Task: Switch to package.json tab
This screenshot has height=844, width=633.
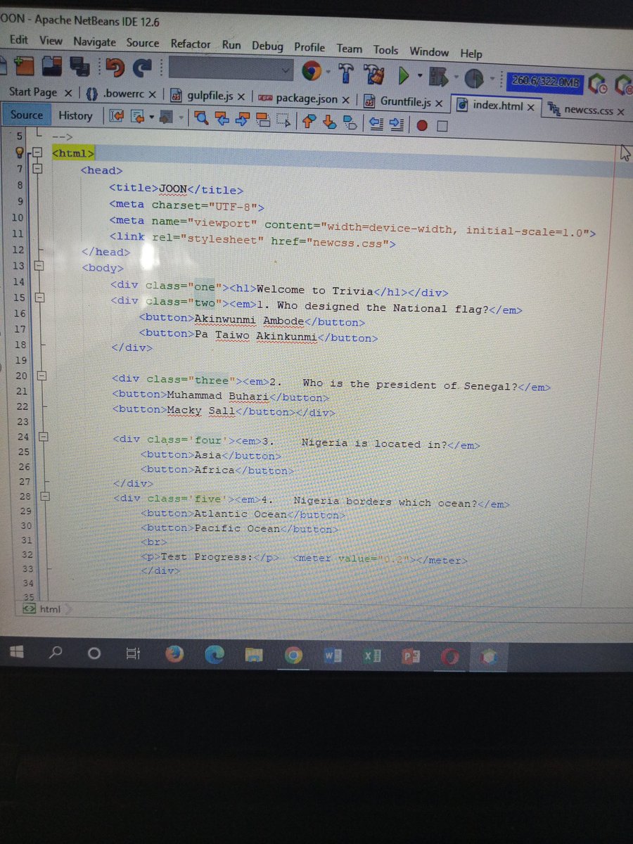Action: pyautogui.click(x=307, y=99)
